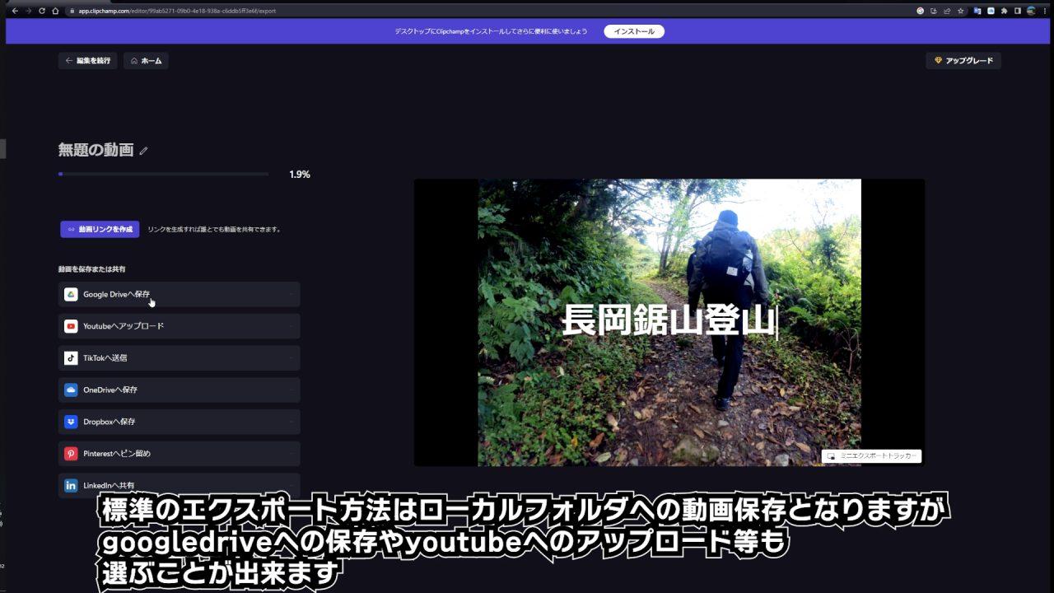Click the YouTube upload icon
1054x593 pixels.
(x=71, y=326)
